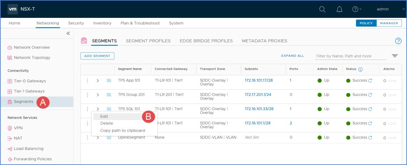Click the filter lines icon beside search field
Screen dimensions: 407x165
(x=395, y=56)
